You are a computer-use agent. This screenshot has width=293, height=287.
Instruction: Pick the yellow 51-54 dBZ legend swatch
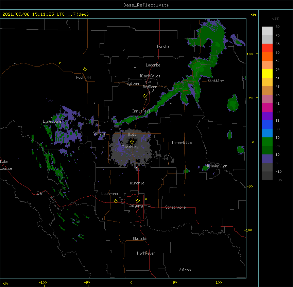pyautogui.click(x=267, y=74)
